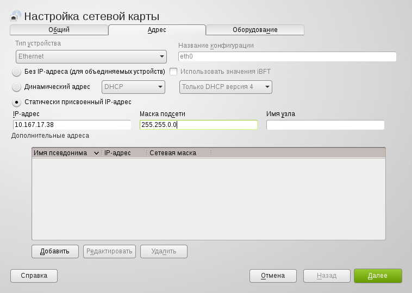Sort by the Имя псевдонима column header
Image resolution: width=412 pixels, height=293 pixels.
(x=66, y=153)
